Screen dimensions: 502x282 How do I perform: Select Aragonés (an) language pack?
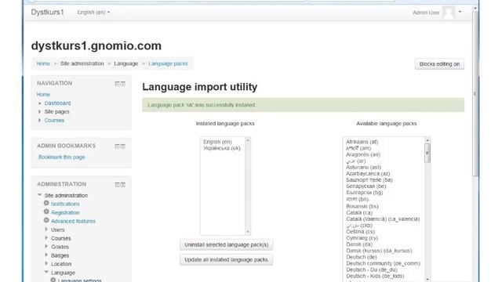pos(363,154)
